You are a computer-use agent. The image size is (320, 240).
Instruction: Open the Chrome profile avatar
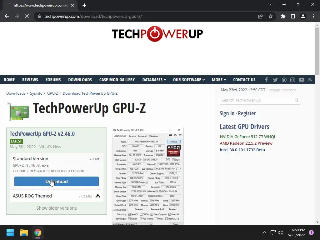(303, 16)
